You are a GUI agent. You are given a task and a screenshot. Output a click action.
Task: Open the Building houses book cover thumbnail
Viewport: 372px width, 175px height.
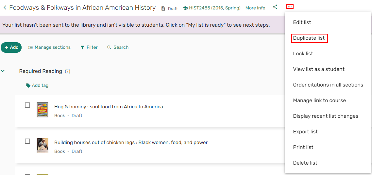pyautogui.click(x=42, y=146)
